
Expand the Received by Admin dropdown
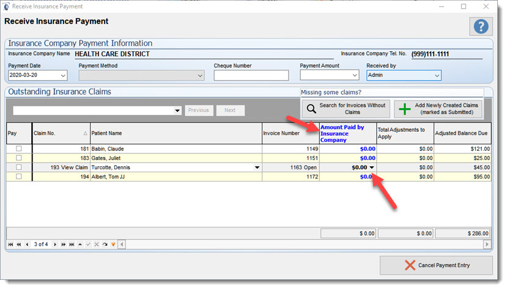coord(437,75)
